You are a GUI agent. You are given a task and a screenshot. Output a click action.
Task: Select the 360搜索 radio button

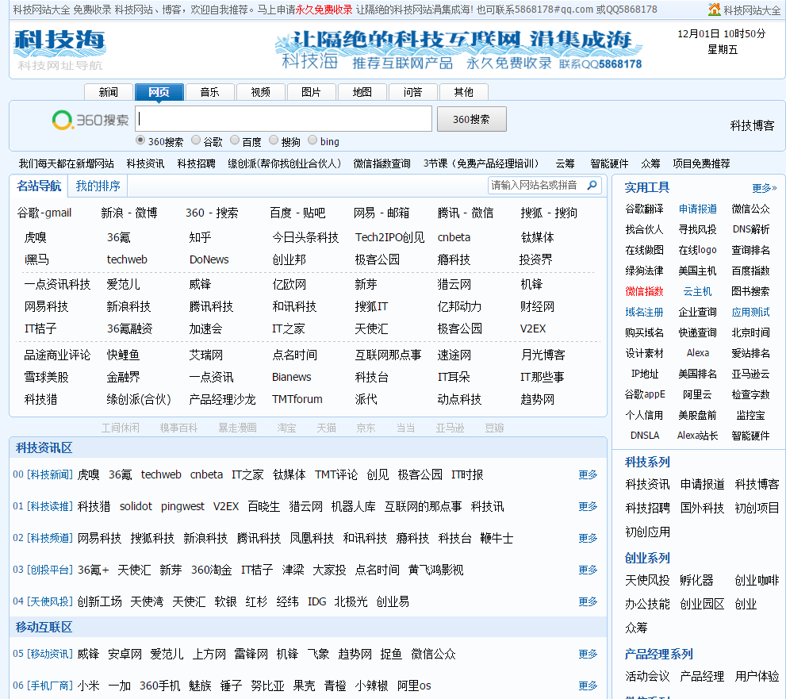pos(140,140)
